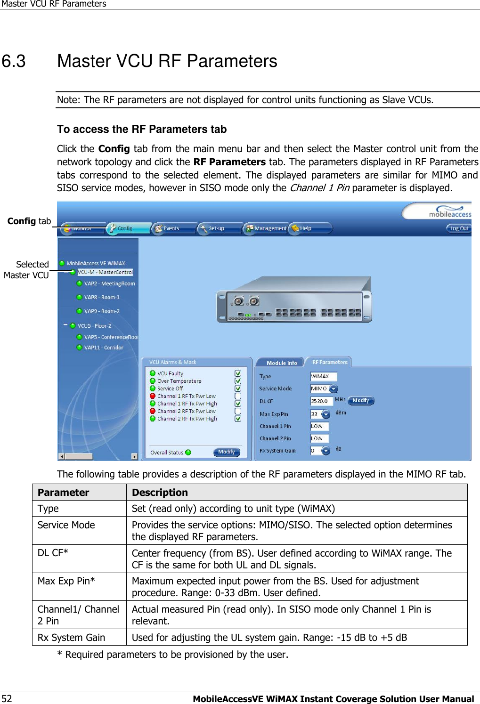This screenshot has width=480, height=704.
Task: Select VAP11 - Corridor node
Action: click(x=104, y=348)
